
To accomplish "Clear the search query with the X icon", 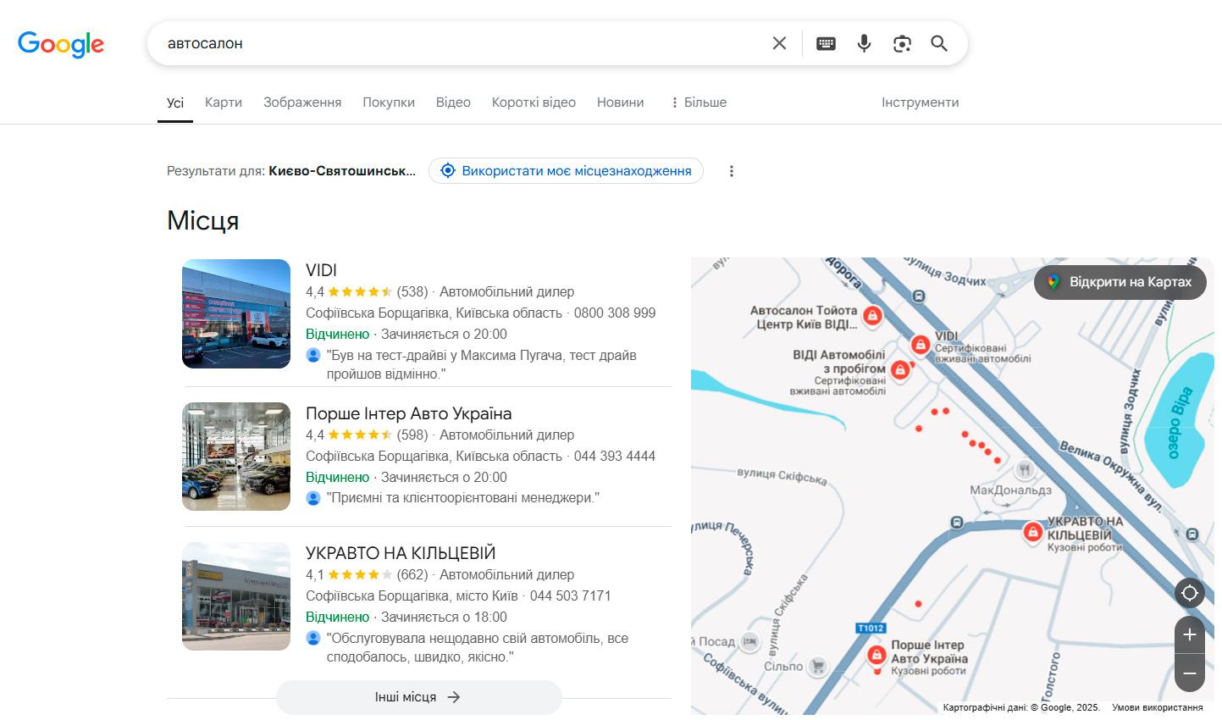I will [x=779, y=43].
